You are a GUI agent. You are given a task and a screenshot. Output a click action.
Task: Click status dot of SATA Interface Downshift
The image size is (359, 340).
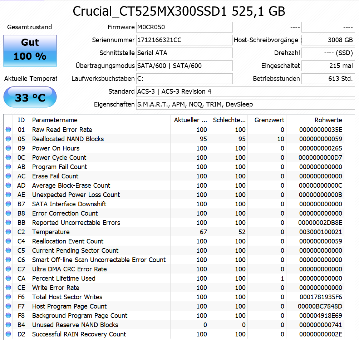tap(8, 204)
